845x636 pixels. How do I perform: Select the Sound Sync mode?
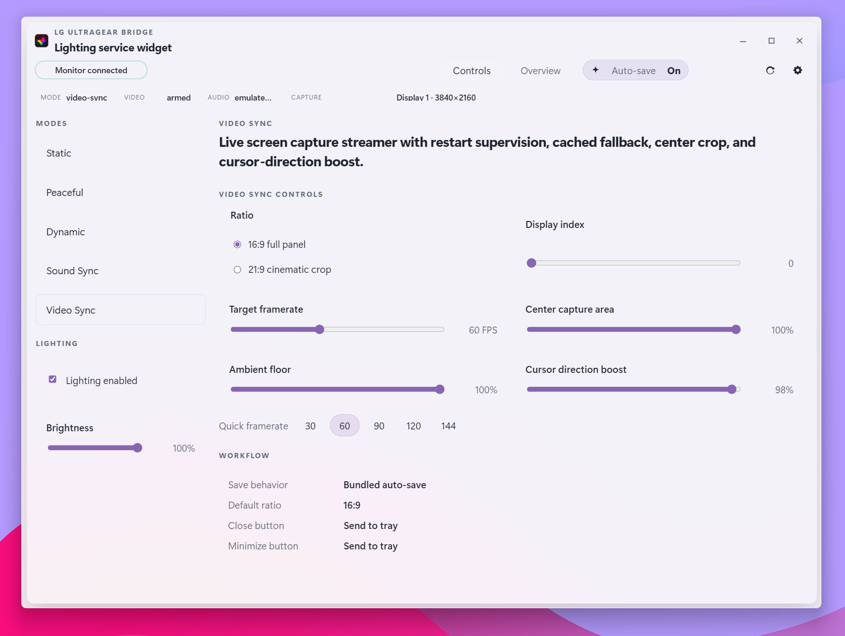point(120,271)
